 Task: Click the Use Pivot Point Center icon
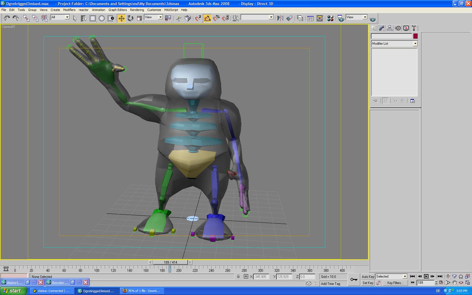click(x=168, y=18)
